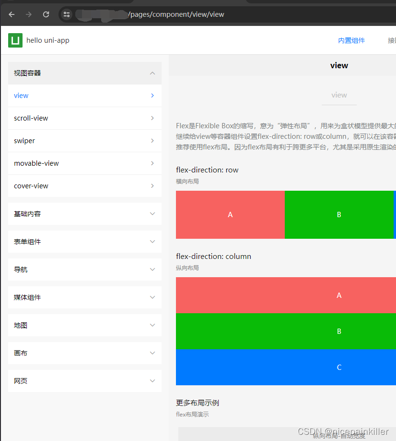Reload the page with refresh icon
The image size is (396, 441).
coord(46,14)
